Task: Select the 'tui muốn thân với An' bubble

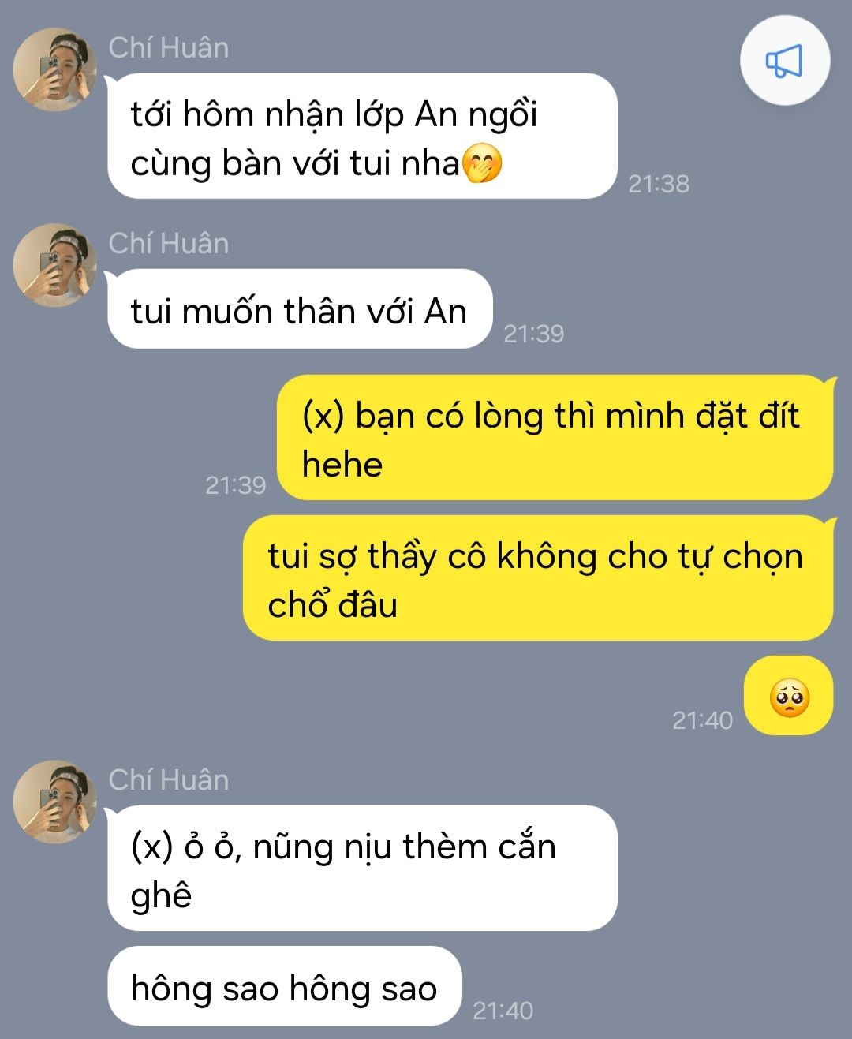Action: click(300, 309)
